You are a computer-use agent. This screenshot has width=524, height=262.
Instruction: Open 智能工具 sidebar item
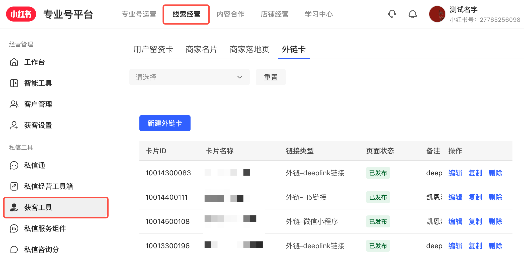[38, 83]
